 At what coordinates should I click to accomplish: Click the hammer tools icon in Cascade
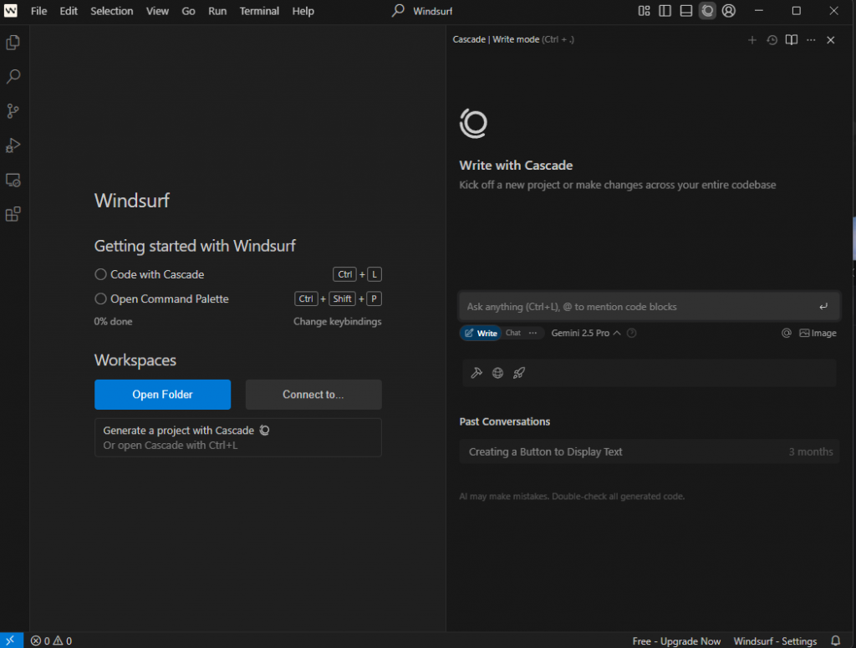click(476, 373)
